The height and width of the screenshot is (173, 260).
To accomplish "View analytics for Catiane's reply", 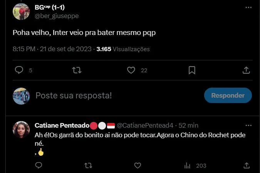I will pyautogui.click(x=188, y=165).
